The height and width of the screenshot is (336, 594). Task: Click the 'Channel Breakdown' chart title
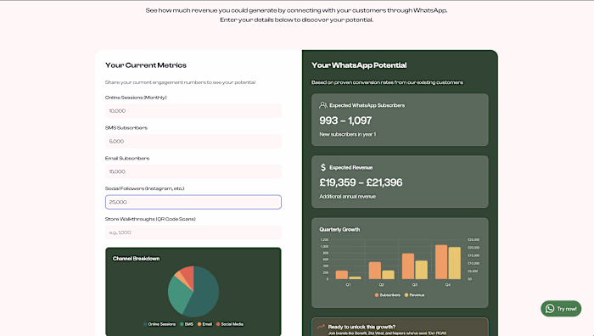coord(136,259)
